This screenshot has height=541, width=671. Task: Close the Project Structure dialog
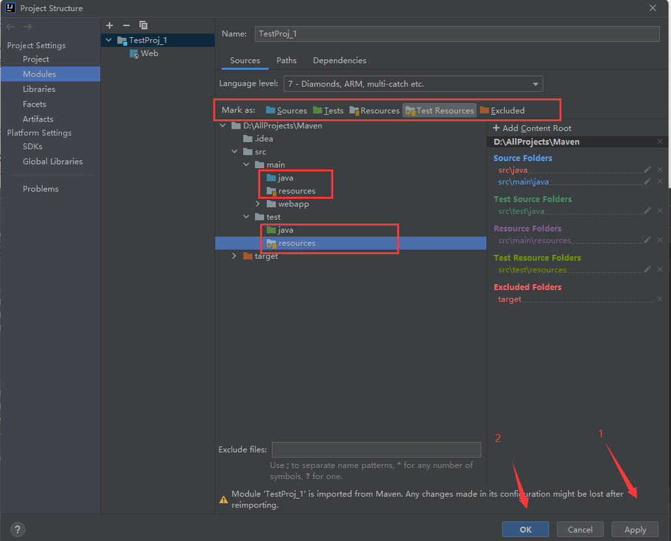coord(653,8)
